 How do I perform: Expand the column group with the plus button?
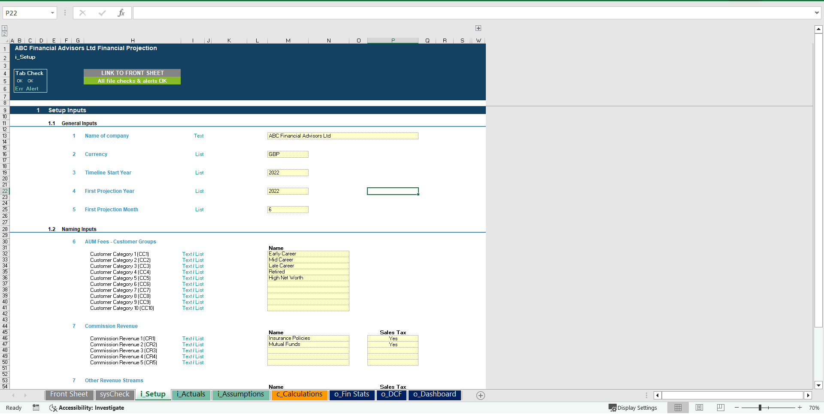[x=478, y=28]
